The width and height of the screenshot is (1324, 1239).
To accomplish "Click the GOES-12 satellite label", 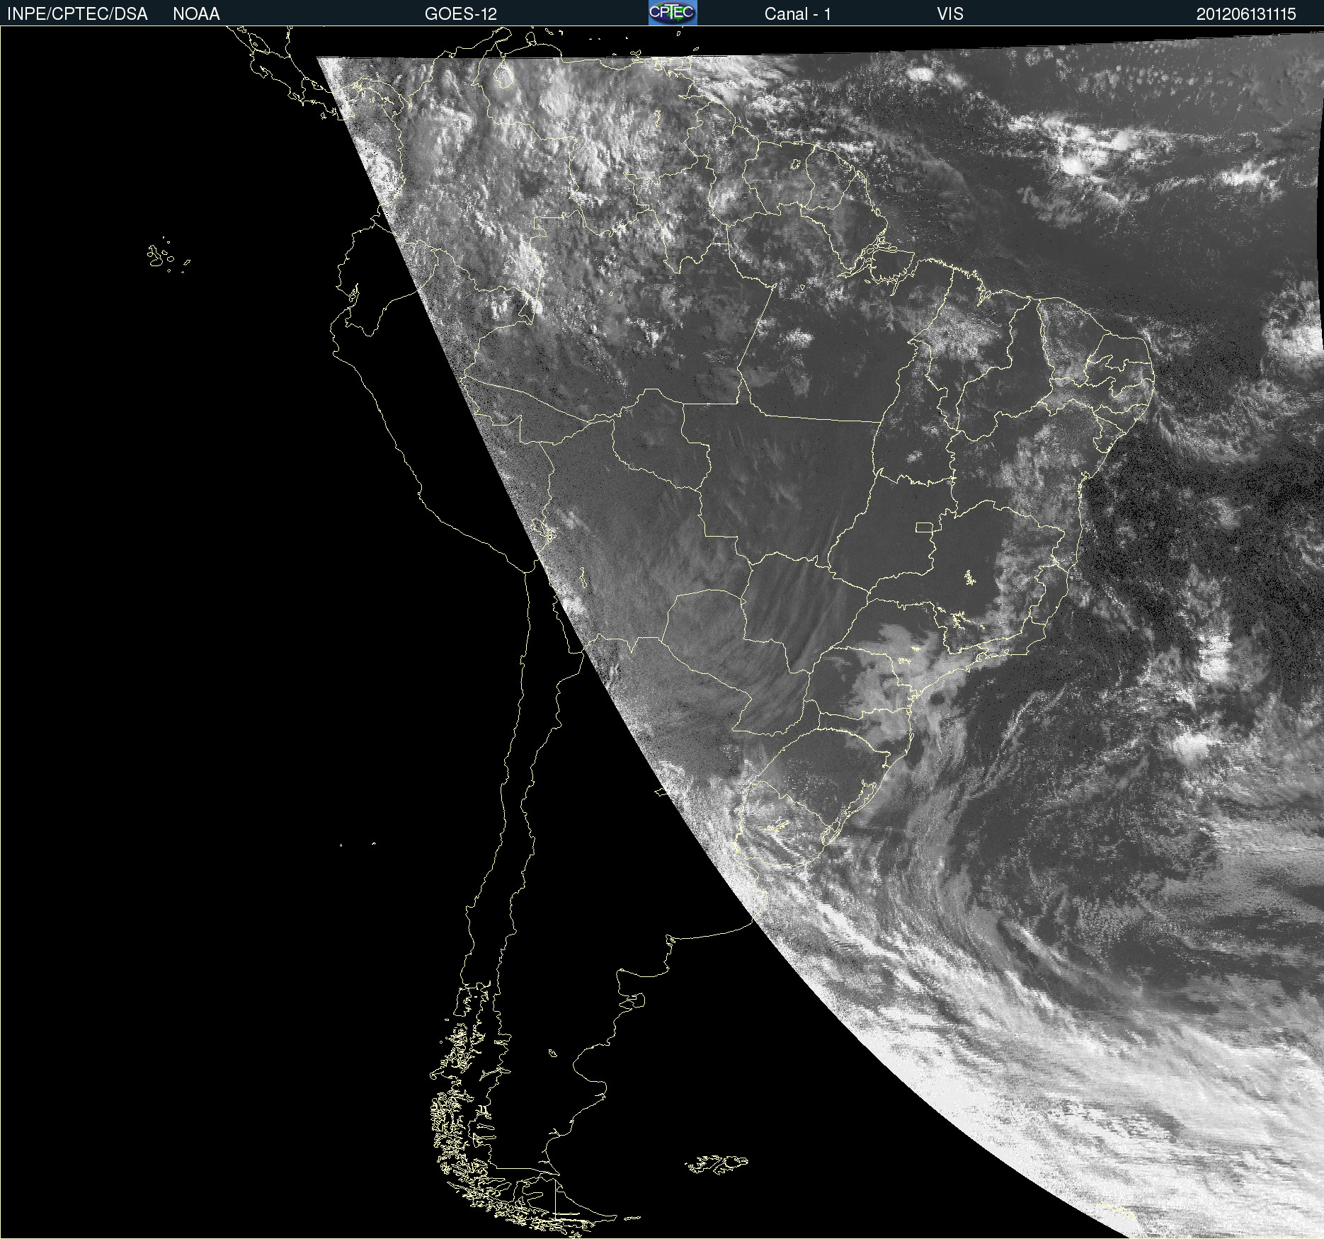I will click(x=461, y=14).
